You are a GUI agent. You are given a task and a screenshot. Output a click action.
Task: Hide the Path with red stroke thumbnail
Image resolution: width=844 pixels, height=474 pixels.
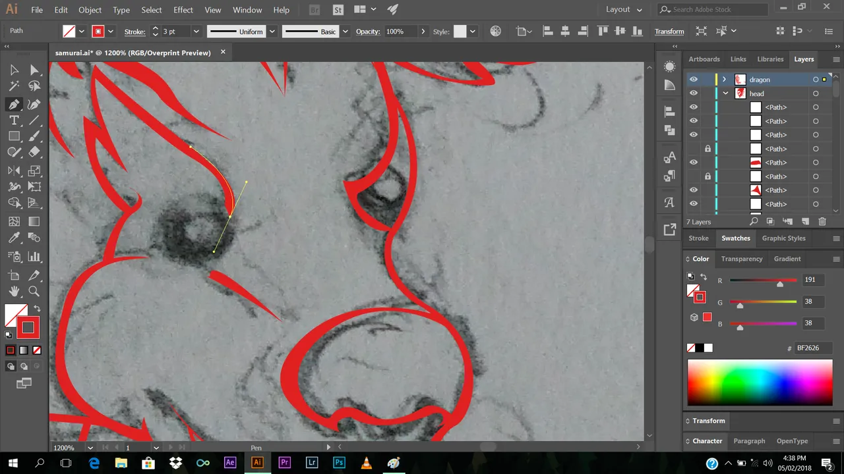[x=693, y=163]
